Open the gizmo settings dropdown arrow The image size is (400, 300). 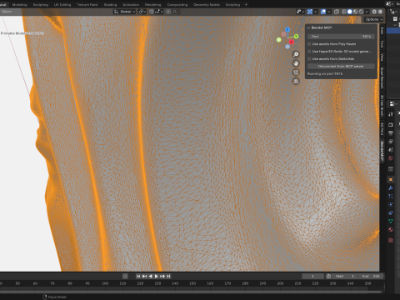point(316,12)
